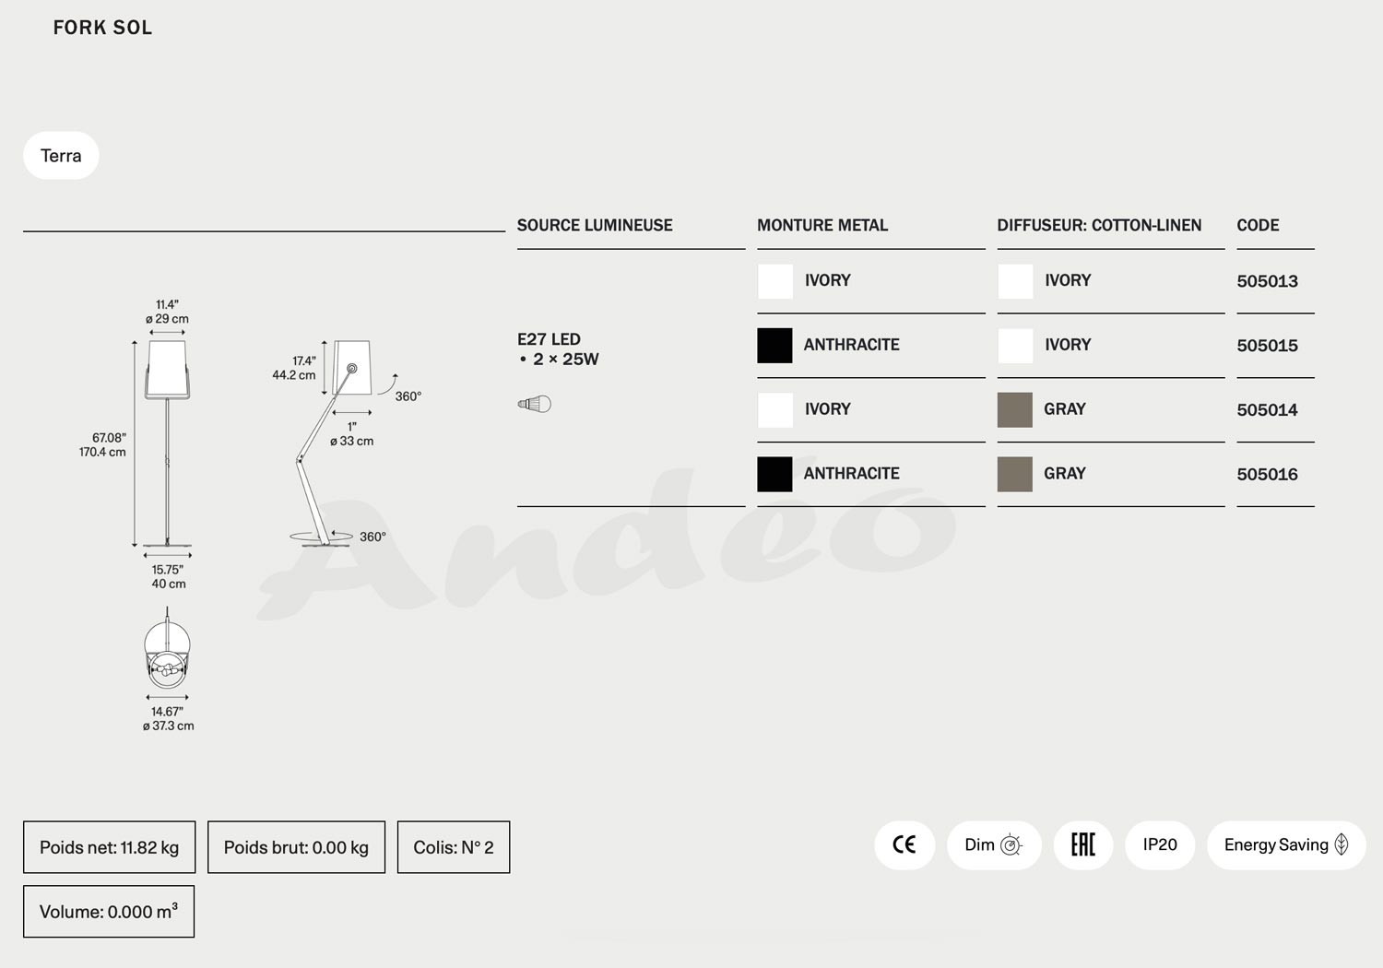Click ANTHRACITE label in the 505015 row
The image size is (1383, 968).
coord(851,345)
